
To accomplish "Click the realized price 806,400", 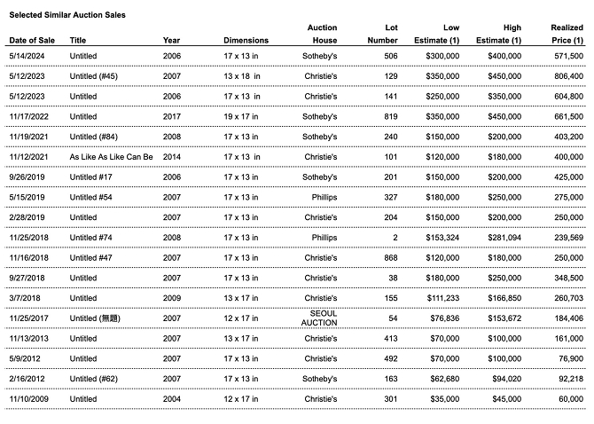I will 564,76.
